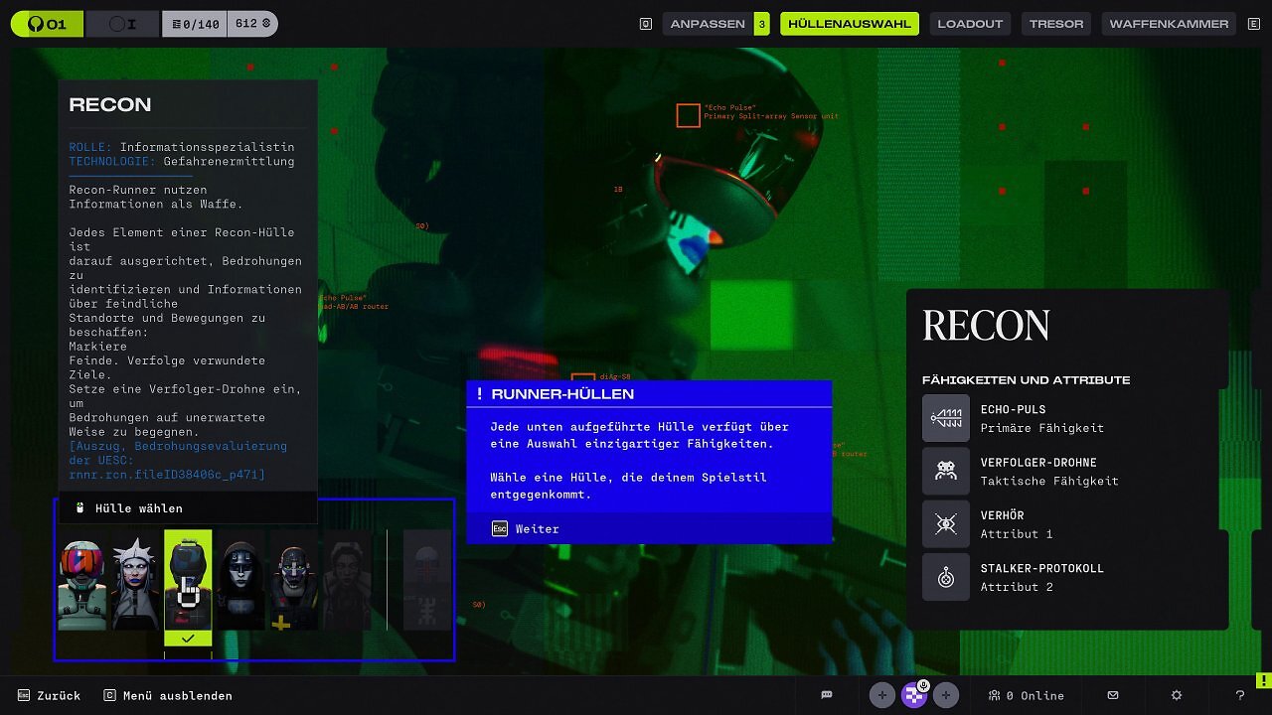Click the TECHNOLOGIE: Gefahrenermittlung line
The width and height of the screenshot is (1272, 715).
[182, 161]
